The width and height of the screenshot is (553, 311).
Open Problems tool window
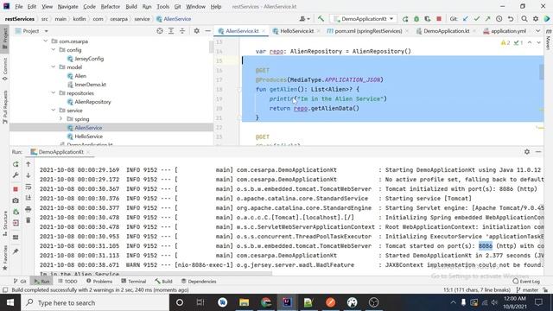tap(99, 281)
